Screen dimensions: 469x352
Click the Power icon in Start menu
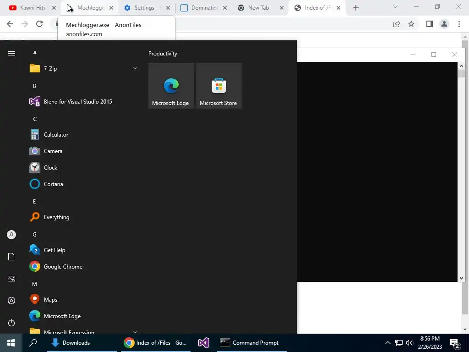pos(11,323)
